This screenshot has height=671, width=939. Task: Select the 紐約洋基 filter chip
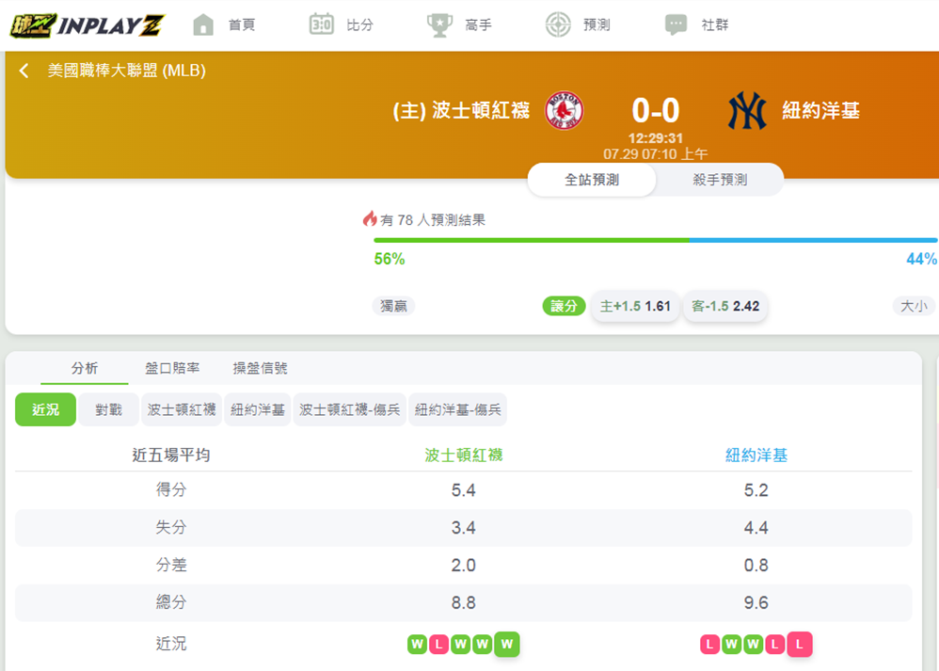(258, 409)
